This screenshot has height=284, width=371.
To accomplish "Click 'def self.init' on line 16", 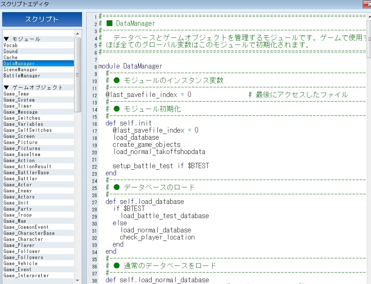I will (128, 123).
